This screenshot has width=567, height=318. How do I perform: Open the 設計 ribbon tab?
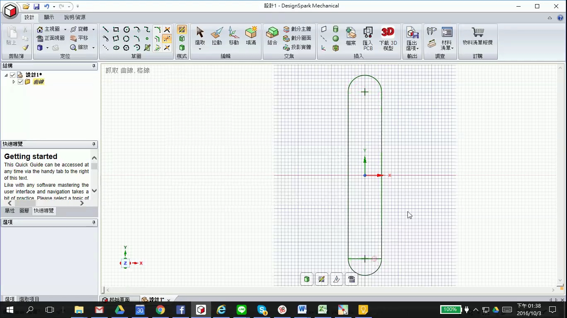click(x=29, y=17)
